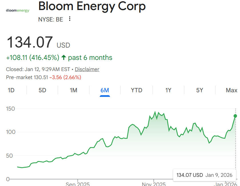Select the 5D range tab

pyautogui.click(x=42, y=91)
